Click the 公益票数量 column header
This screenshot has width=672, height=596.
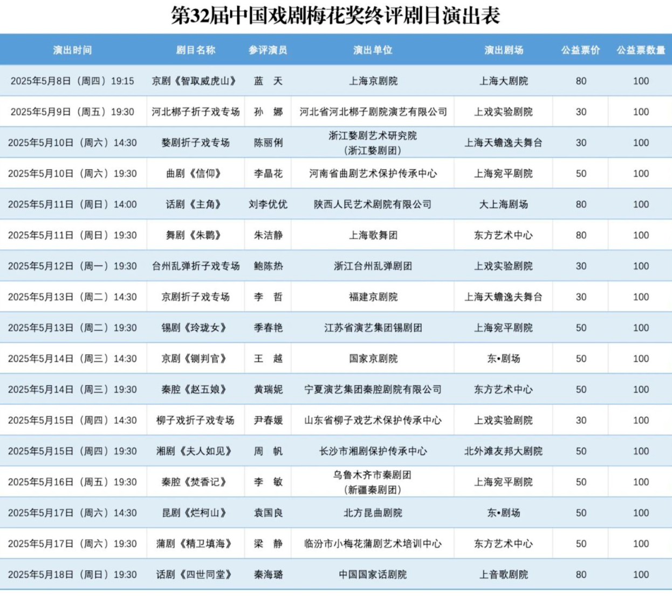point(641,50)
